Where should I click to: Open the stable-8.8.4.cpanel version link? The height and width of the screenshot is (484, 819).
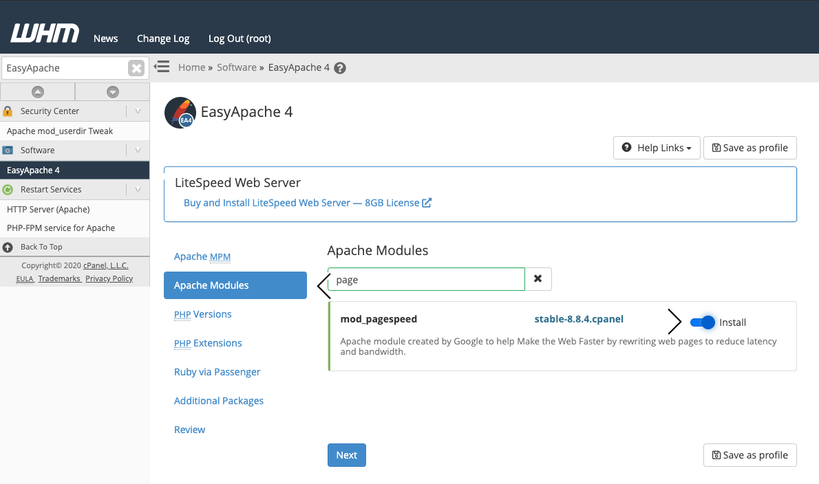tap(579, 319)
